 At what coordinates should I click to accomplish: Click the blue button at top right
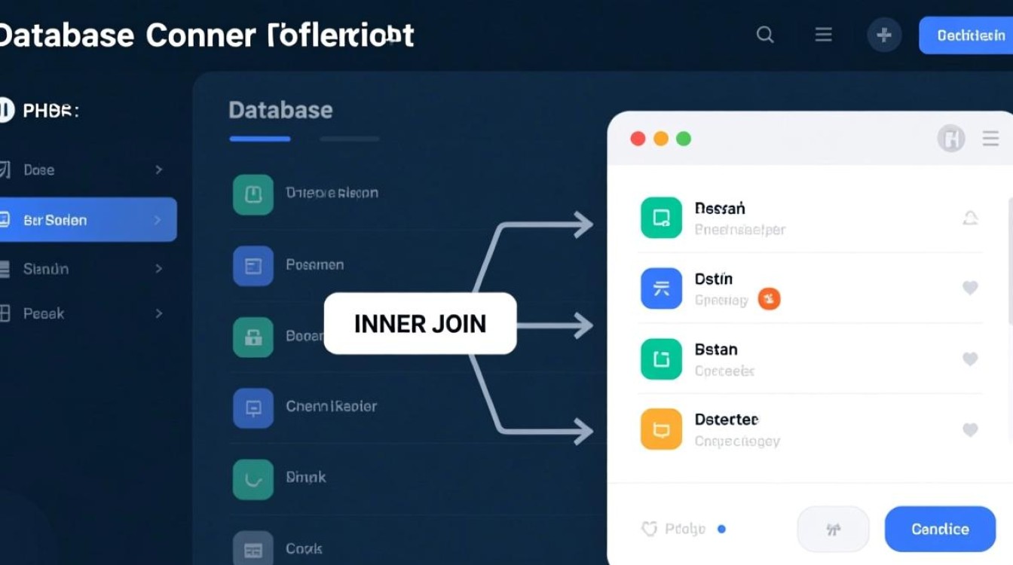tap(967, 35)
